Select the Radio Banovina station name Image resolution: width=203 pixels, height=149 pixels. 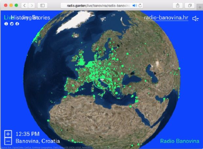click(179, 141)
